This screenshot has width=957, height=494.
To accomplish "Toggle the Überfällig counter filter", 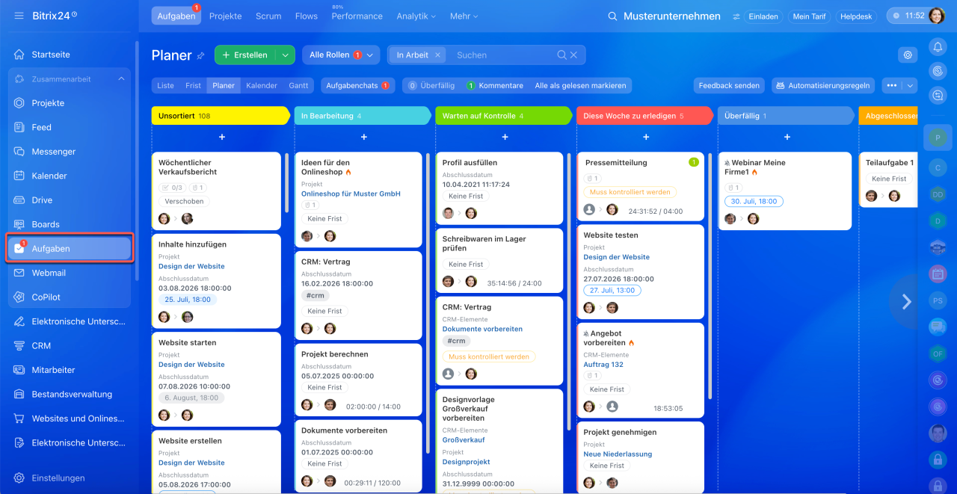I will tap(431, 85).
